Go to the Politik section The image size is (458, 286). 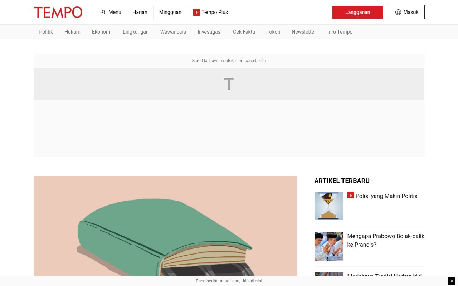[x=46, y=32]
